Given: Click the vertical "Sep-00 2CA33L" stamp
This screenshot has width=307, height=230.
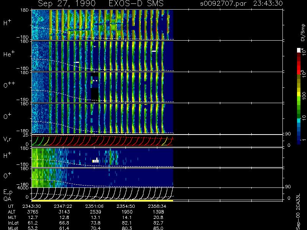Looking at the screenshot, I should 298,212.
